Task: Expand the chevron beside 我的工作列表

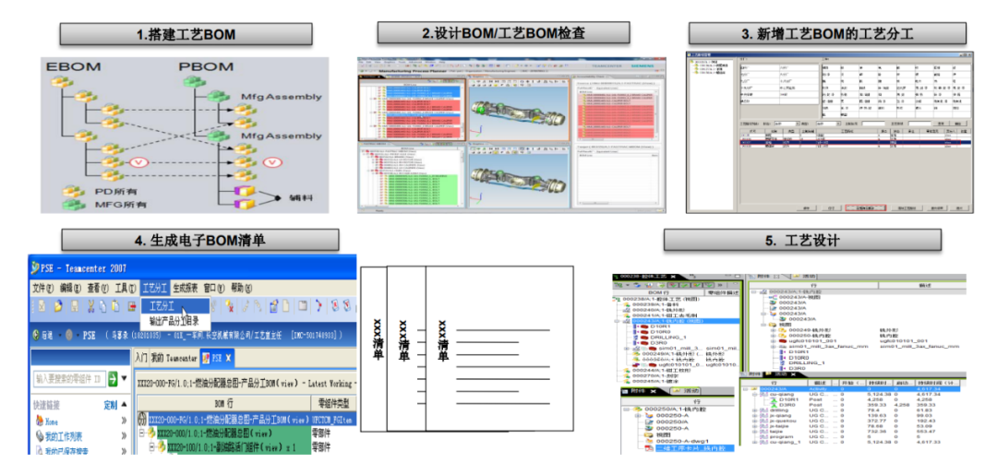Action: (x=124, y=436)
